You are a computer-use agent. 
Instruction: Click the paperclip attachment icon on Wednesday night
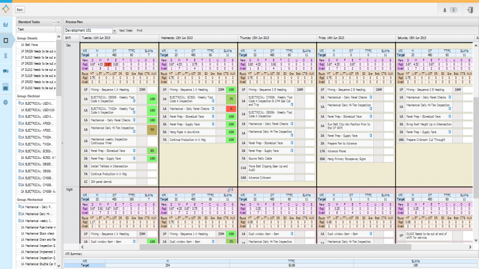(x=229, y=190)
